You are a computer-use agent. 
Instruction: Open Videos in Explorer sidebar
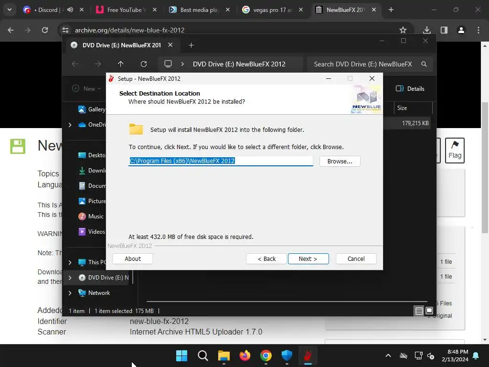[92, 232]
